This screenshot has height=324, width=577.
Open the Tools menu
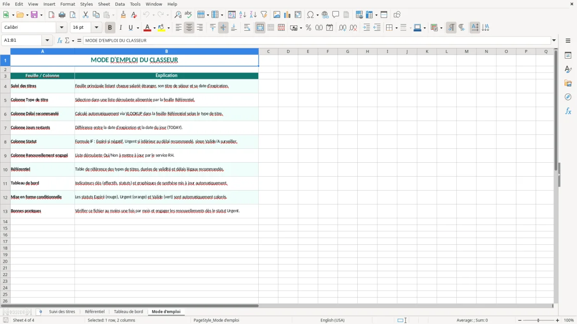pyautogui.click(x=135, y=4)
